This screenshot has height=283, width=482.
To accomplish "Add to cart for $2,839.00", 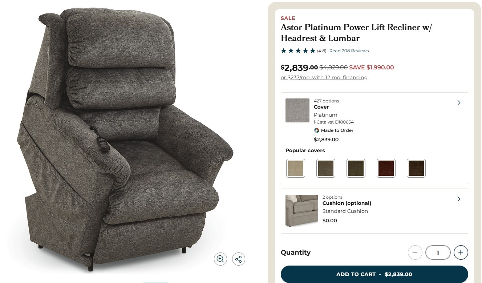I will pyautogui.click(x=374, y=274).
